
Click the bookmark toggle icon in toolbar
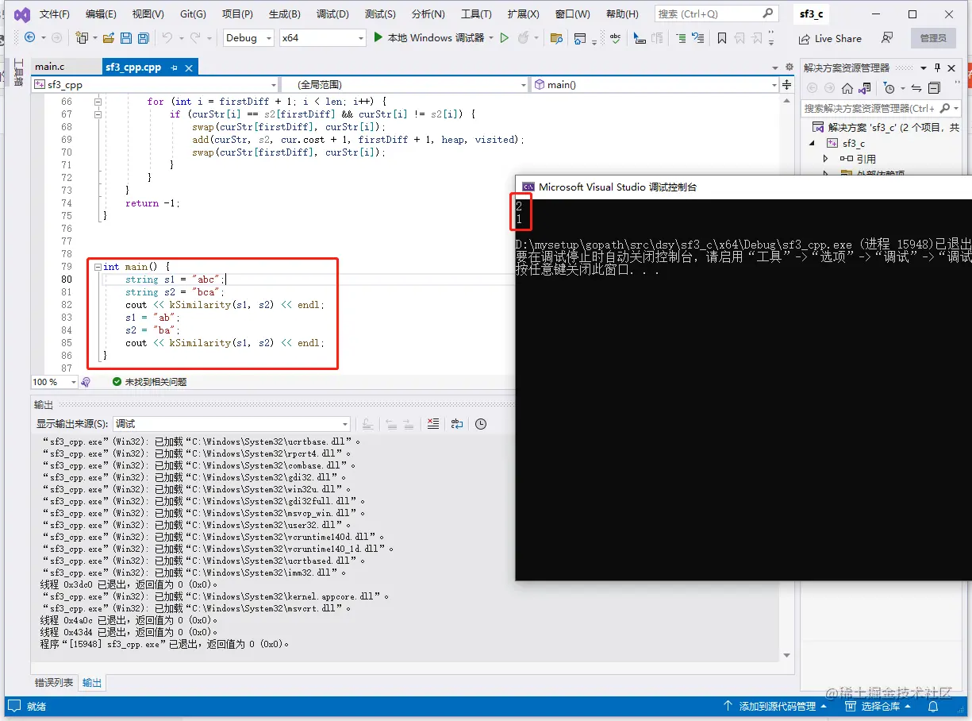coord(721,38)
